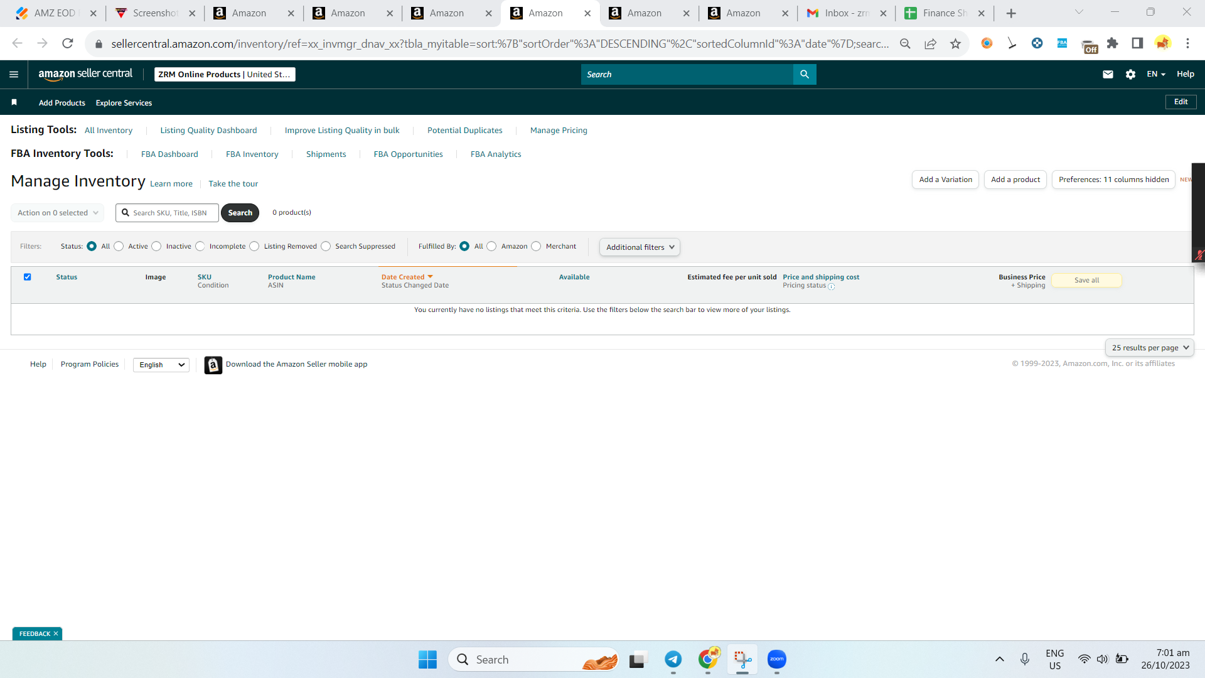Select the Inactive status radio button
This screenshot has height=678, width=1205.
point(156,246)
